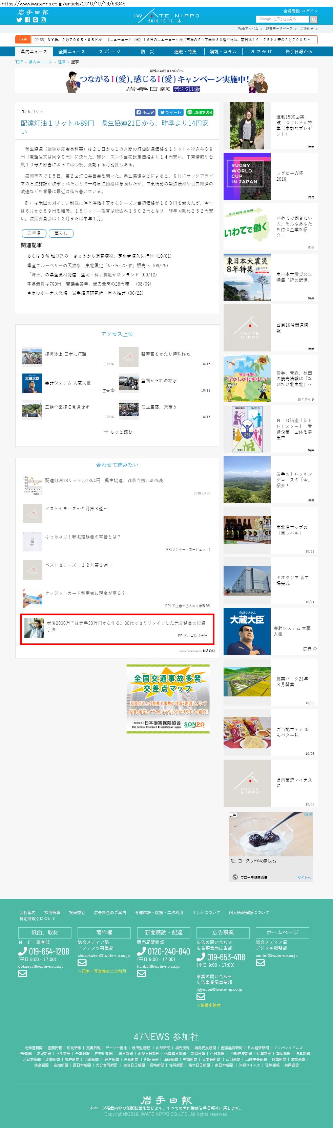Open the Twitter icon in the header
The image size is (333, 1128).
tap(19, 20)
